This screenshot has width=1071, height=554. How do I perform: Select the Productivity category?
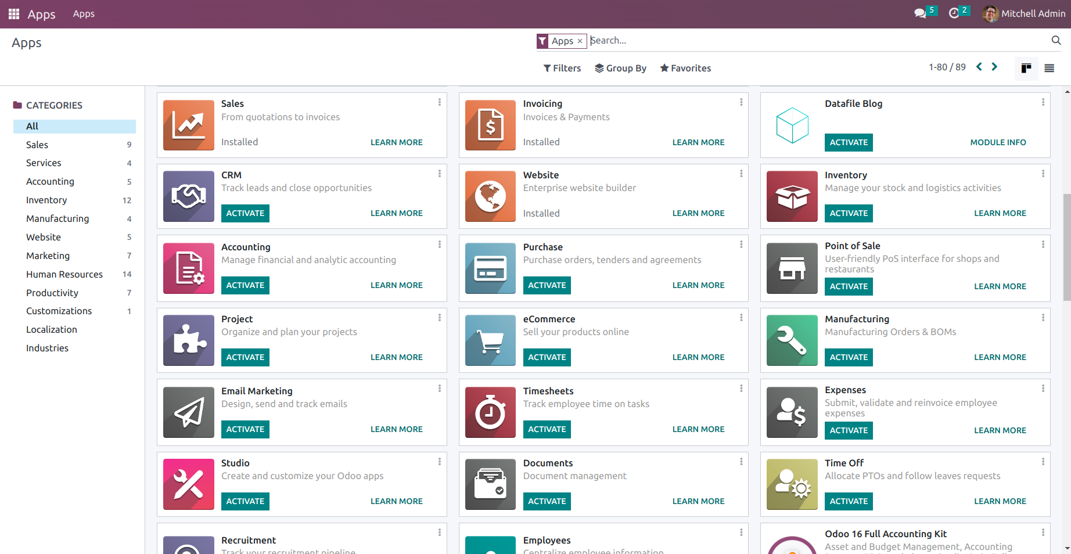tap(74, 293)
